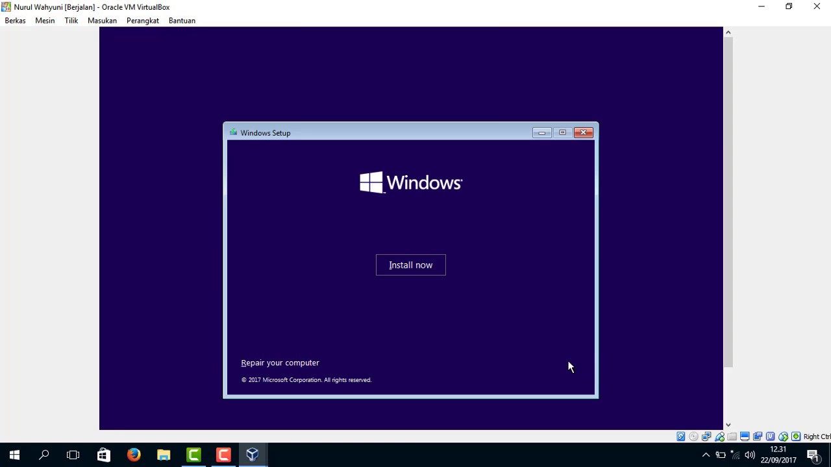The image size is (831, 467).
Task: Click the Right Ctrl host key label
Action: (x=817, y=437)
